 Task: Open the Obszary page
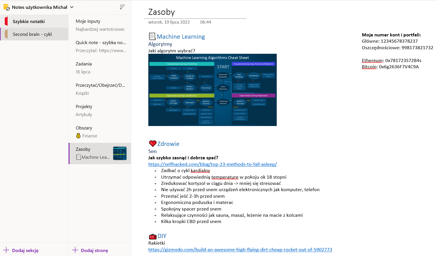point(100,132)
